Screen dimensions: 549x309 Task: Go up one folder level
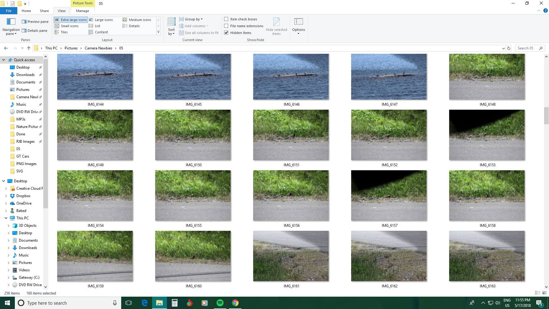[29, 48]
